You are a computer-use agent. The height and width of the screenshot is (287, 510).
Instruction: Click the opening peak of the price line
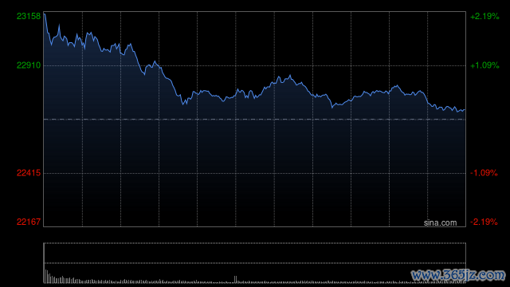click(45, 14)
